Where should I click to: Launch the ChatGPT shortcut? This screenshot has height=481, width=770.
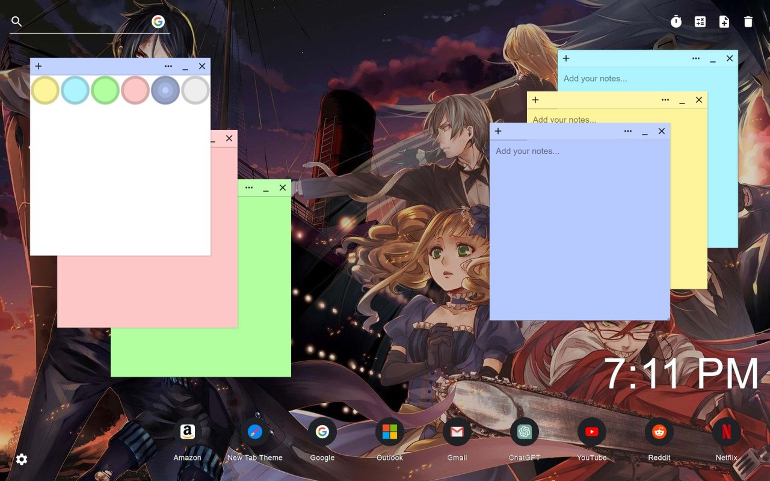tap(525, 432)
